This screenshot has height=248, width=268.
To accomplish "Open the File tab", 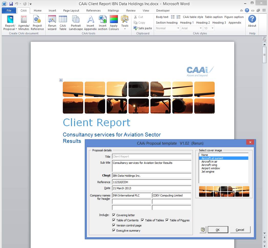I will coord(9,11).
